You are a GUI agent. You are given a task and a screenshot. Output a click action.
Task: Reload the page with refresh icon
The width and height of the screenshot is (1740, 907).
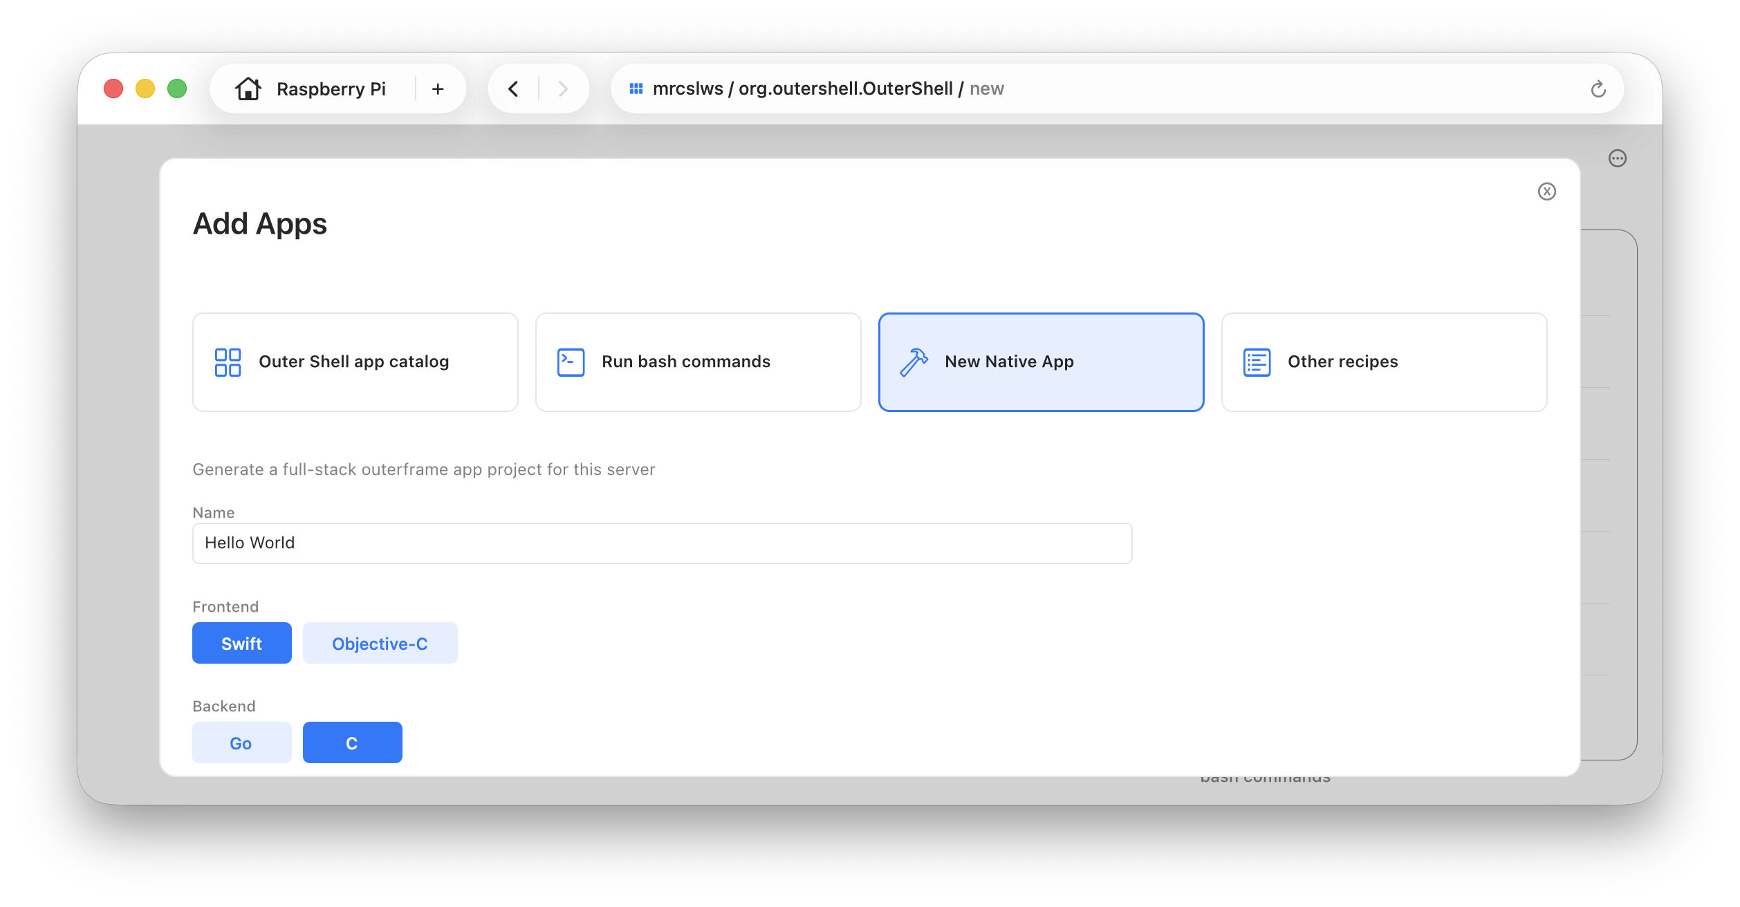tap(1598, 88)
